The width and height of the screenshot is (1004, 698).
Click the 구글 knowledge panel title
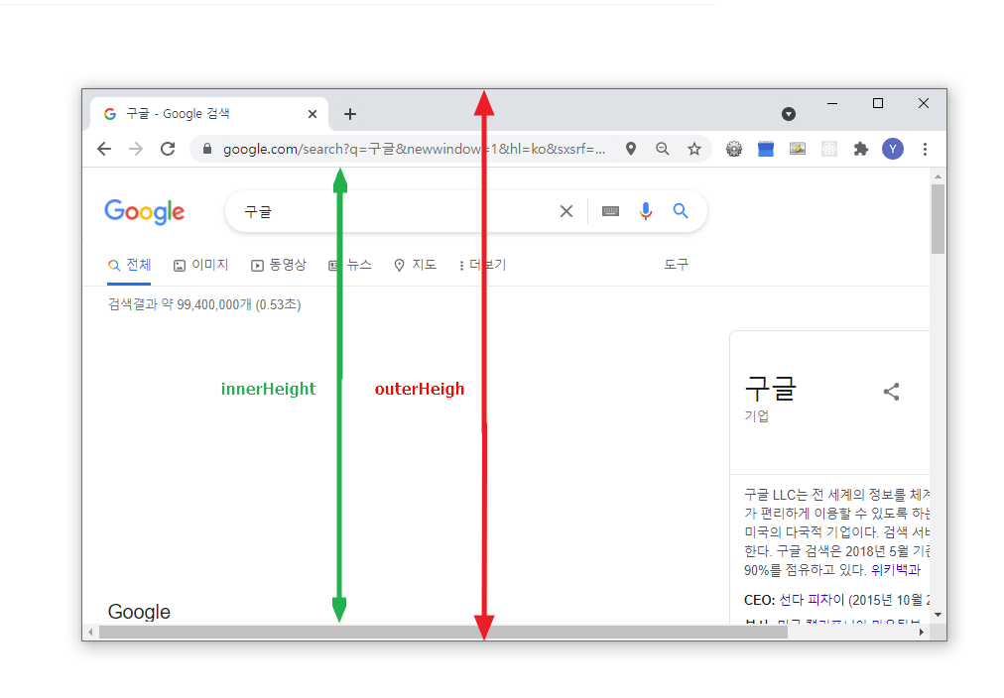tap(770, 389)
